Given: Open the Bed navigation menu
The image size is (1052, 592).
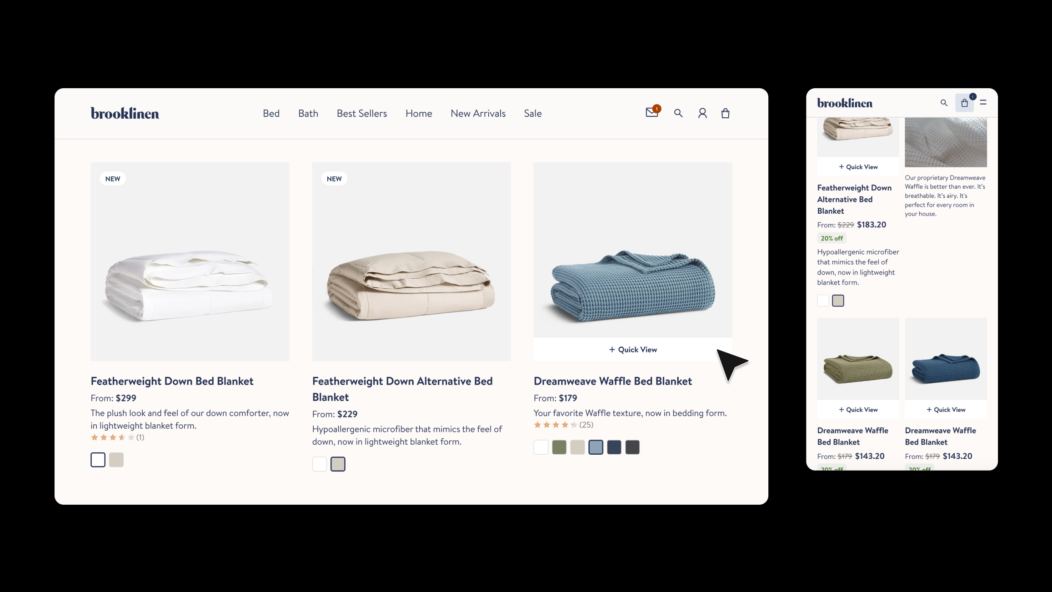Looking at the screenshot, I should [x=271, y=113].
